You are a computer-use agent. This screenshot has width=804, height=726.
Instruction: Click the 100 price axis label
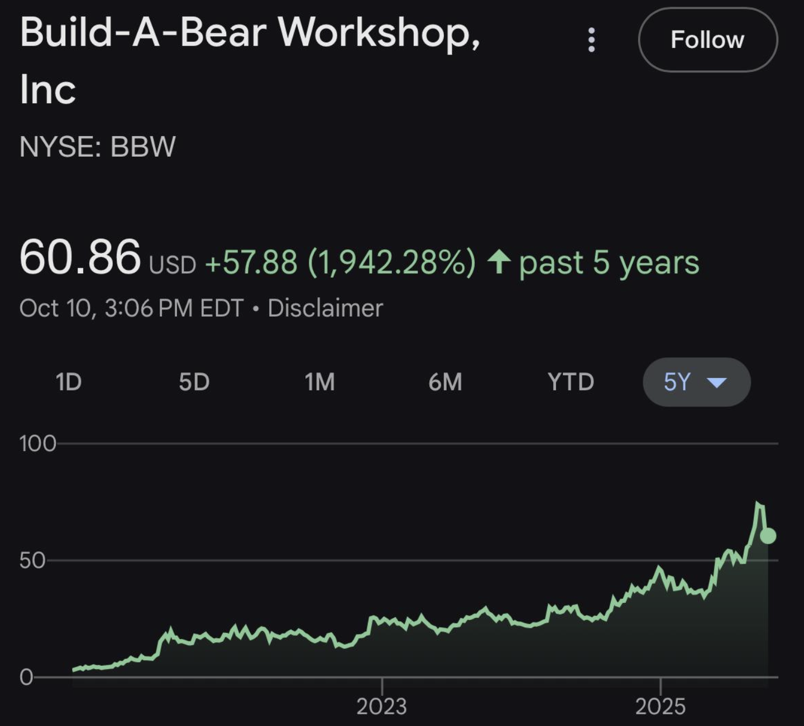click(37, 444)
